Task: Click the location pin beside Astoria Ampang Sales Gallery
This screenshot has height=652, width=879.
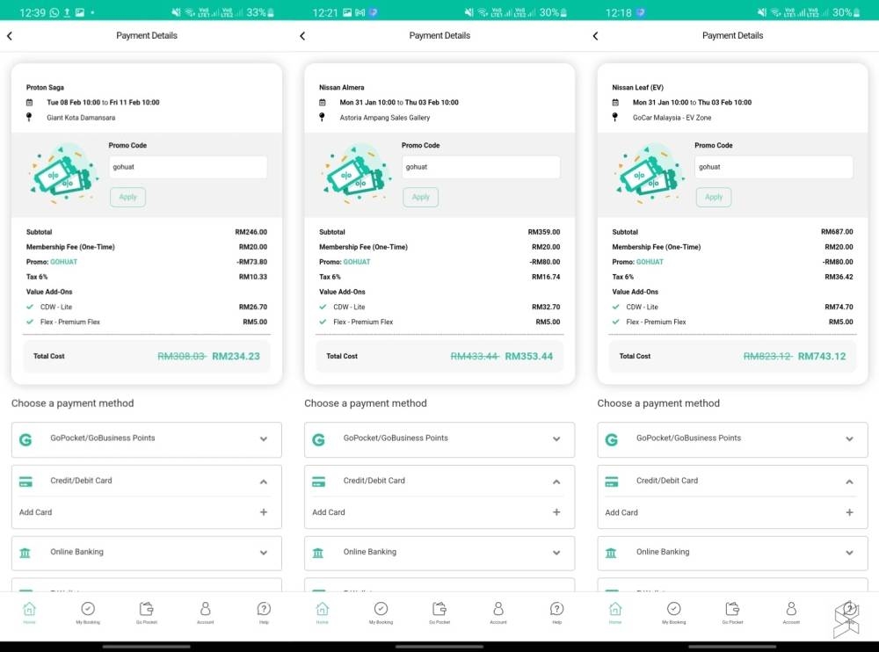Action: click(322, 117)
